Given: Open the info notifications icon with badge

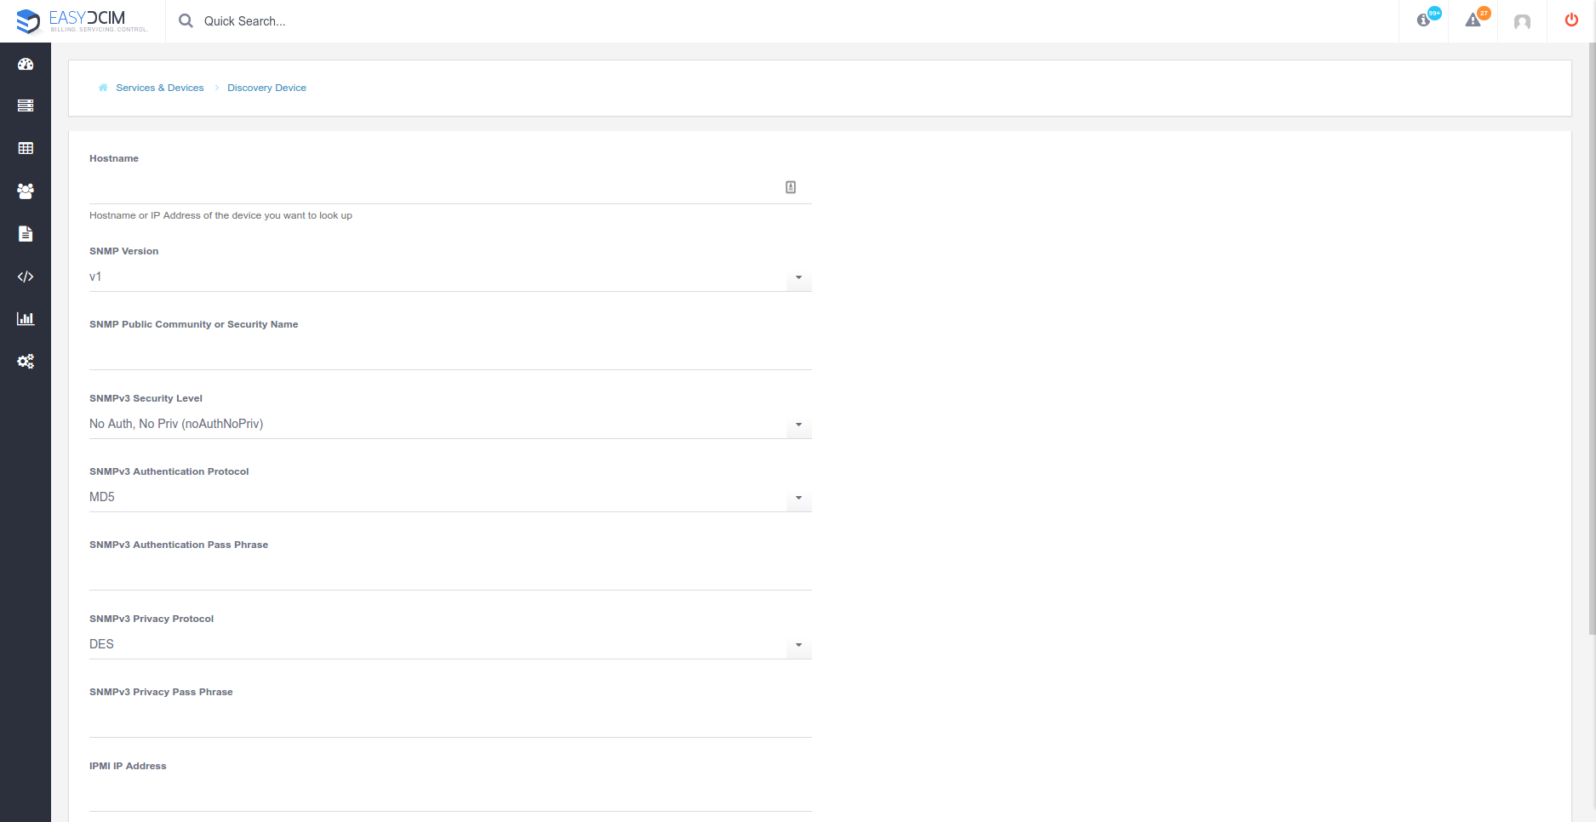Looking at the screenshot, I should [1424, 20].
